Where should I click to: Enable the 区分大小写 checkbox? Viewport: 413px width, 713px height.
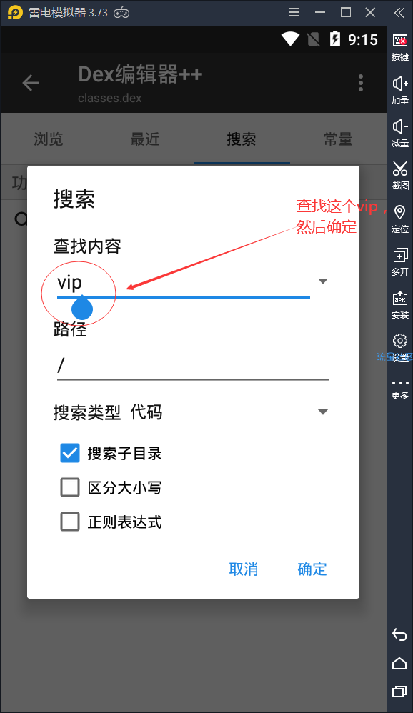[x=70, y=487]
